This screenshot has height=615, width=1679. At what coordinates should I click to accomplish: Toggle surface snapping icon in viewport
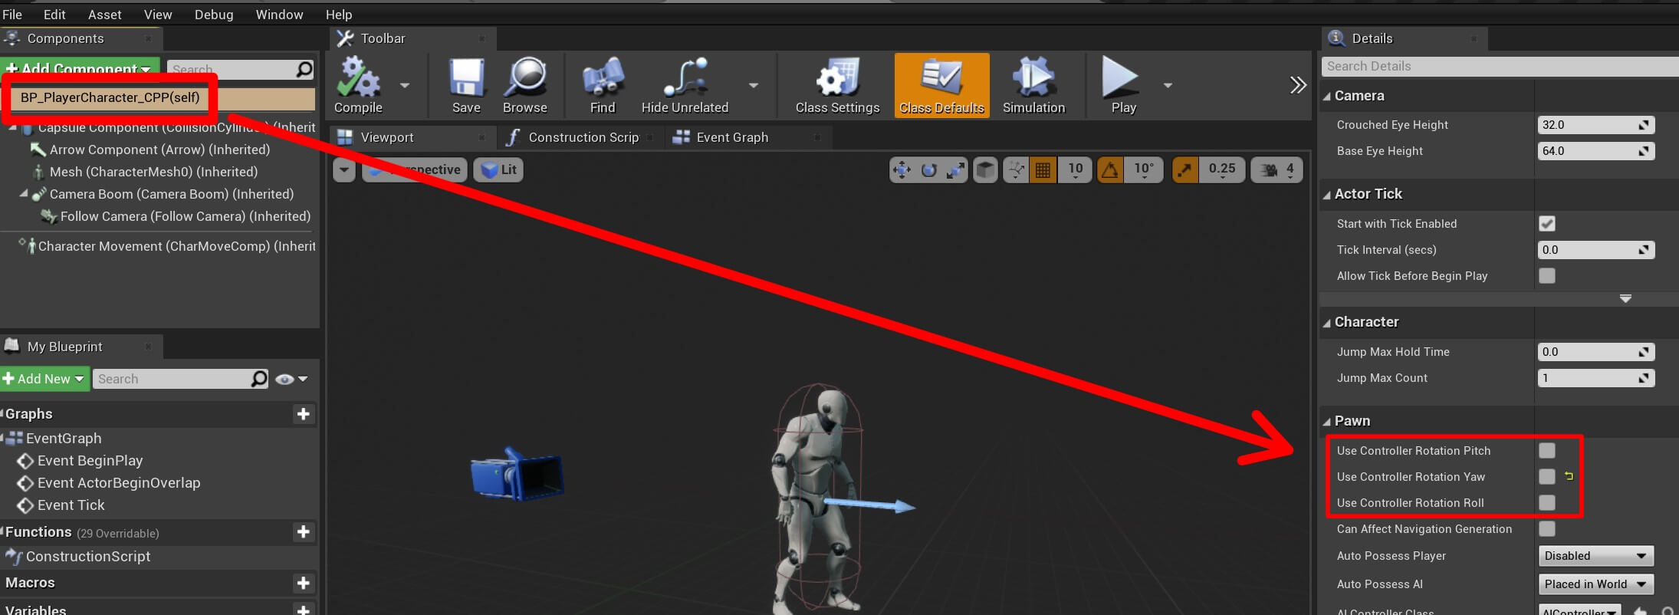point(1017,169)
